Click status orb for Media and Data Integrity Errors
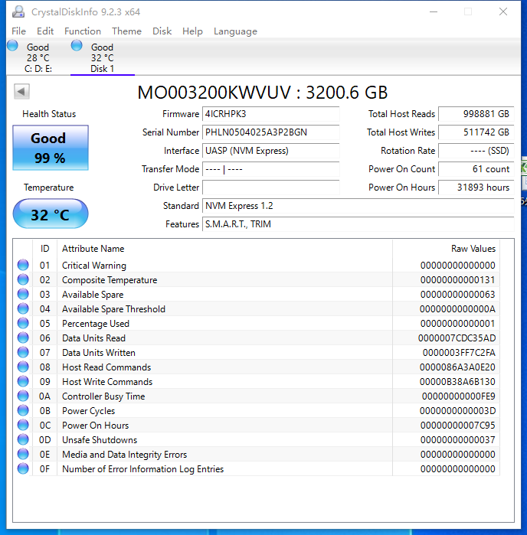 [x=23, y=454]
